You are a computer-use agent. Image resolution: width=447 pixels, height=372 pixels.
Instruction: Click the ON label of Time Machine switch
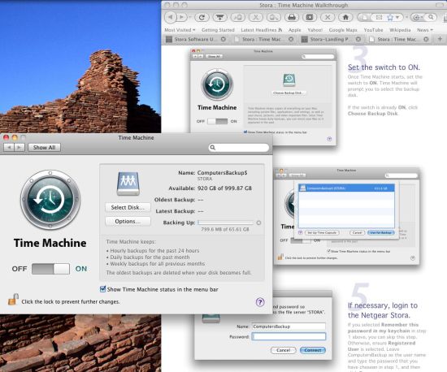pos(81,269)
